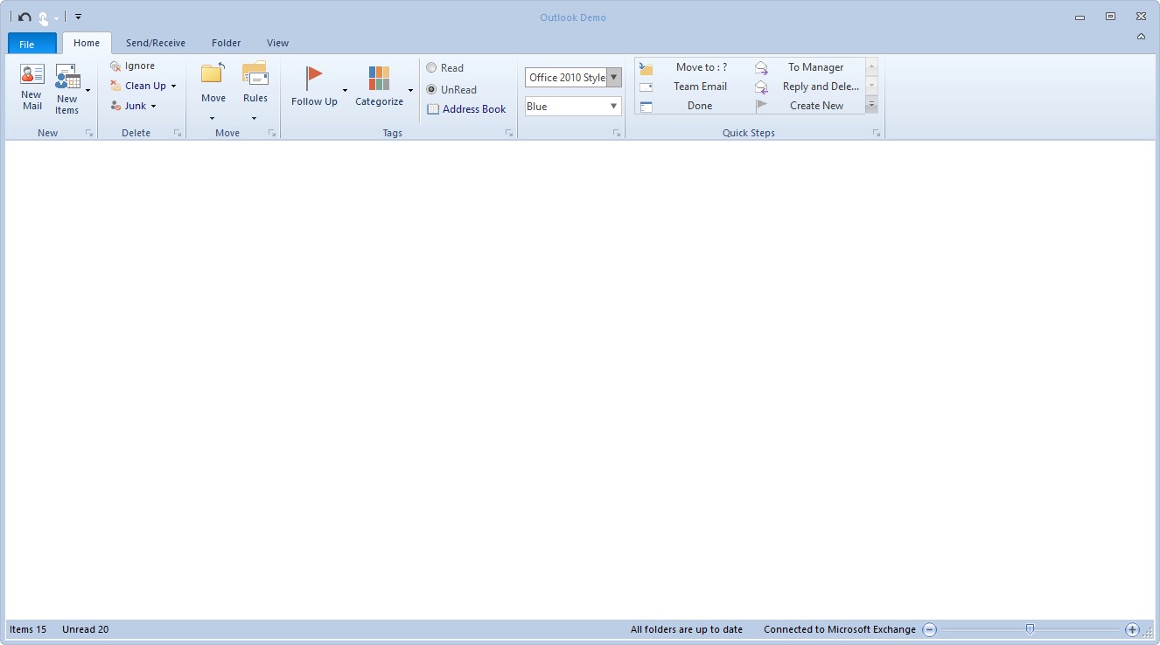Image resolution: width=1160 pixels, height=645 pixels.
Task: Expand the Follow Up dropdown arrow
Action: 345,91
